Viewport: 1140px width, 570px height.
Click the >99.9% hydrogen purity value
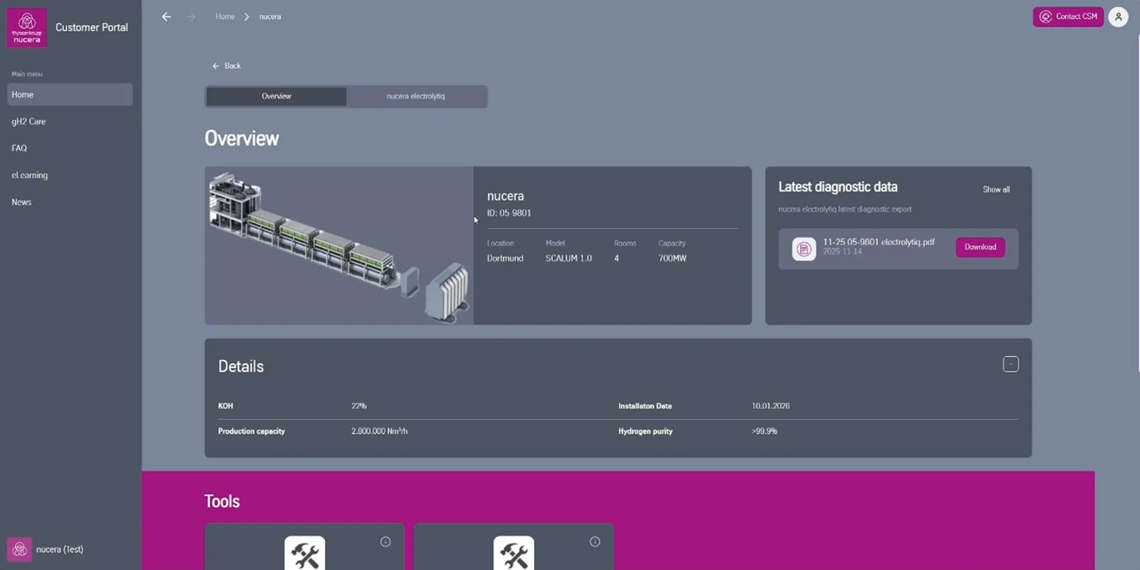pos(765,431)
